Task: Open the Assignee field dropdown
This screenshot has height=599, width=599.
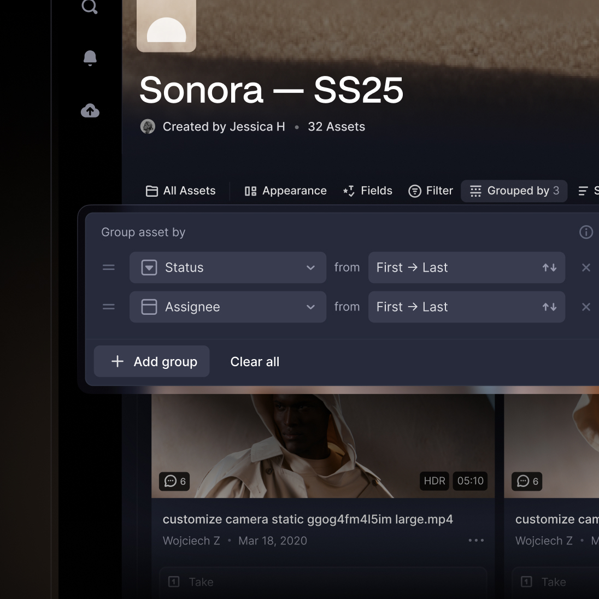Action: coord(228,307)
